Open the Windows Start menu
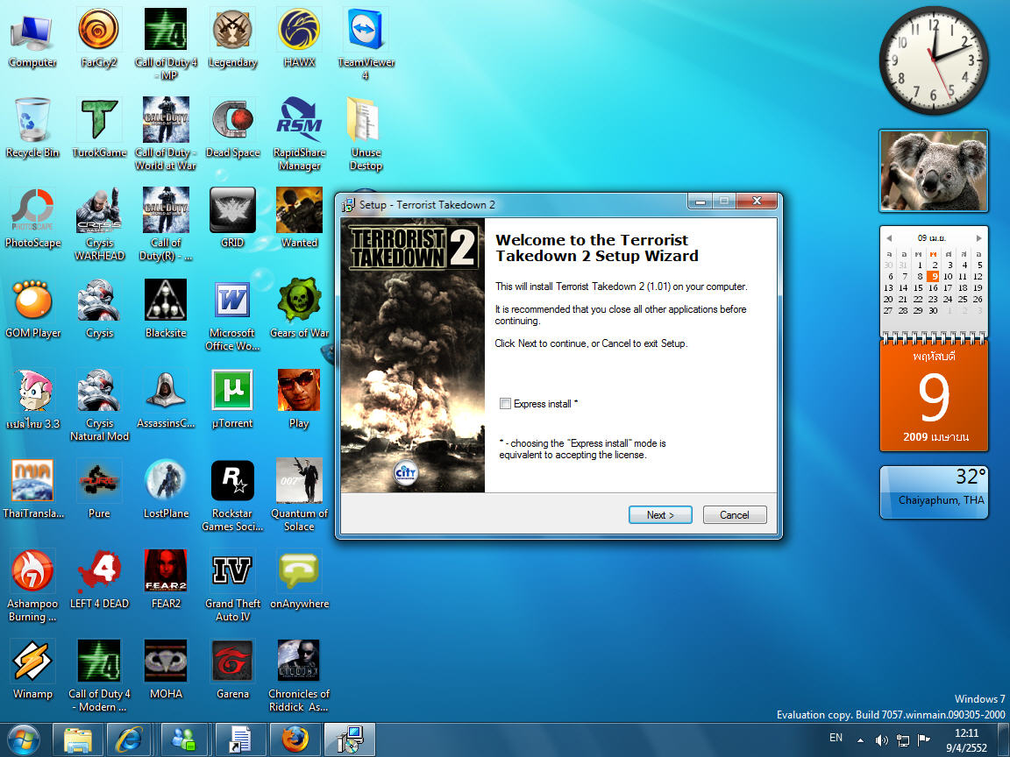Viewport: 1010px width, 757px height. [23, 739]
